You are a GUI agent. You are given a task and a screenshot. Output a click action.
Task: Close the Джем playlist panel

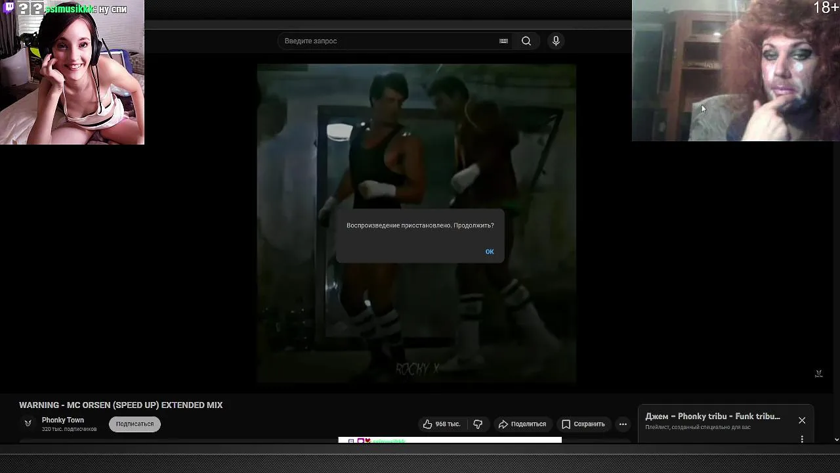click(x=802, y=420)
